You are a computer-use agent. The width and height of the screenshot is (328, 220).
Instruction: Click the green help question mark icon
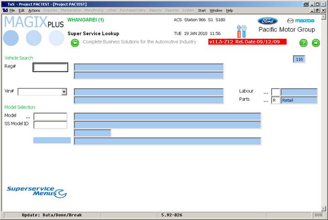click(303, 43)
